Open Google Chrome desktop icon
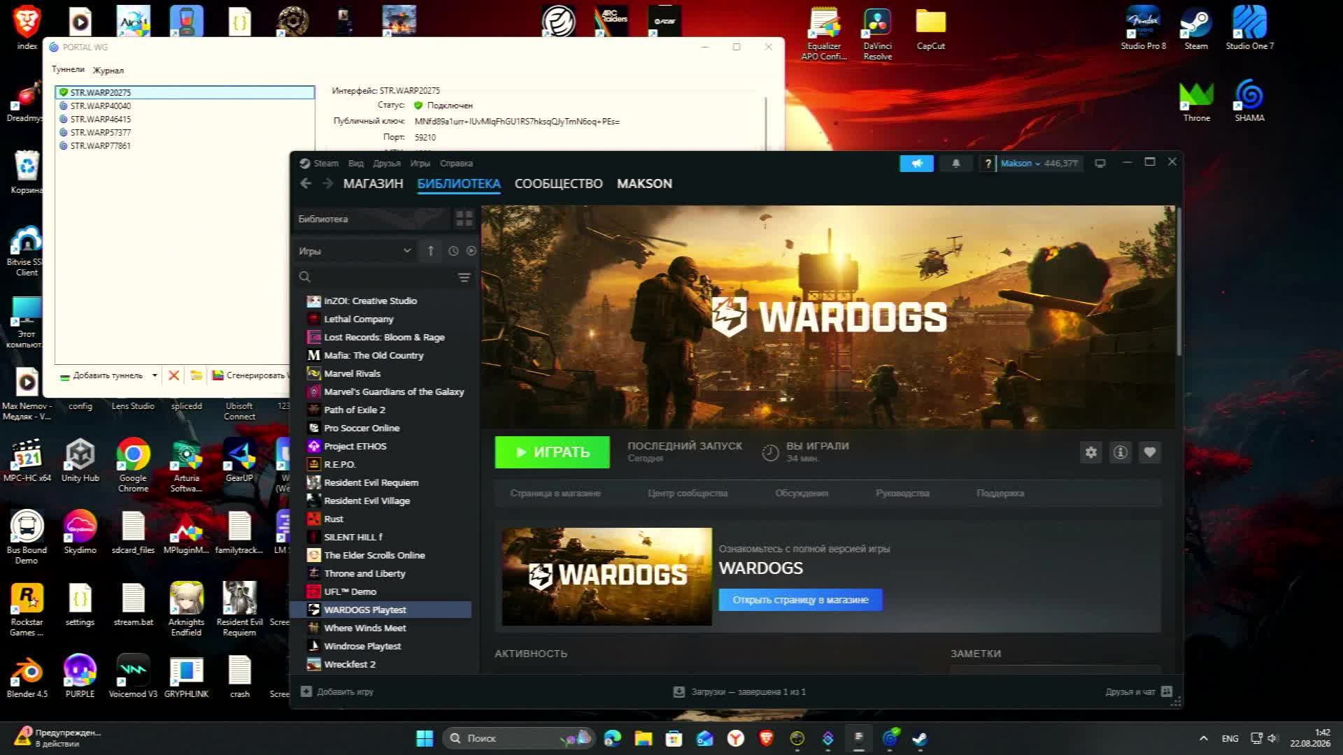This screenshot has width=1343, height=755. click(x=133, y=465)
